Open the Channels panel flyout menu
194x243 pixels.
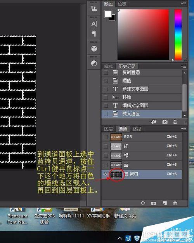pos(184,129)
